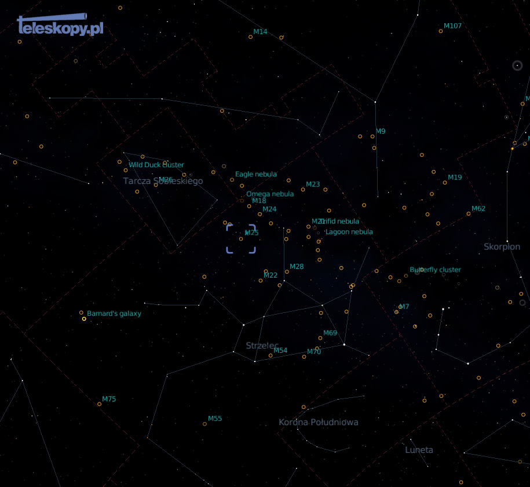This screenshot has height=487, width=530.
Task: Select the Strzelec constellation name
Action: coord(262,346)
